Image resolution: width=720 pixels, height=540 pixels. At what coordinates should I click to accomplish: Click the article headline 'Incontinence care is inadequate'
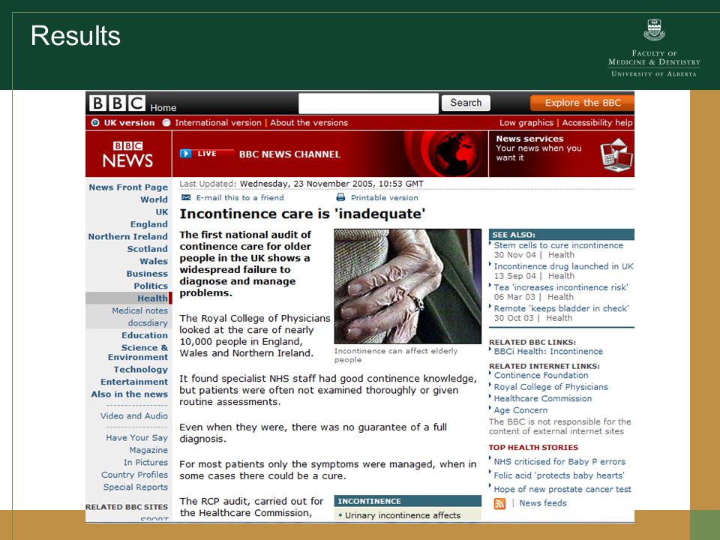(x=302, y=214)
